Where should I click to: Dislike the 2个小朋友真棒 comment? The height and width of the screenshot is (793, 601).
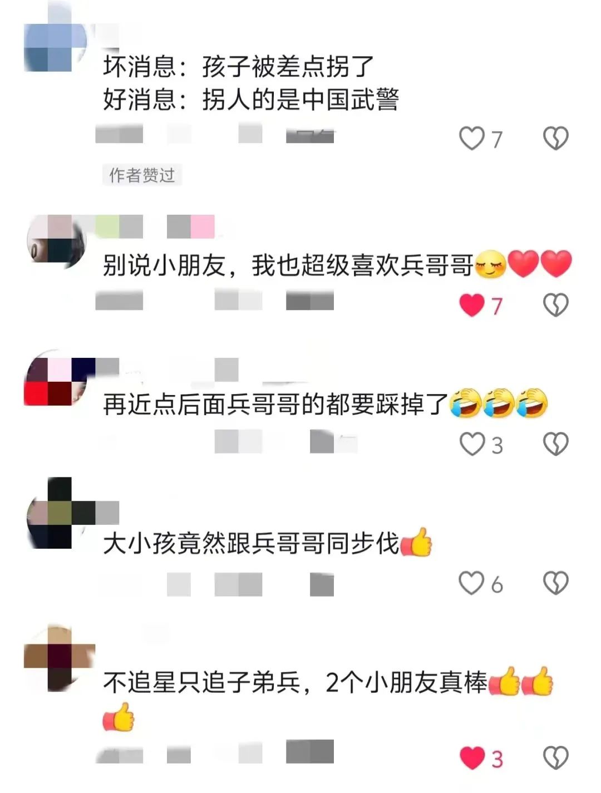(x=555, y=758)
